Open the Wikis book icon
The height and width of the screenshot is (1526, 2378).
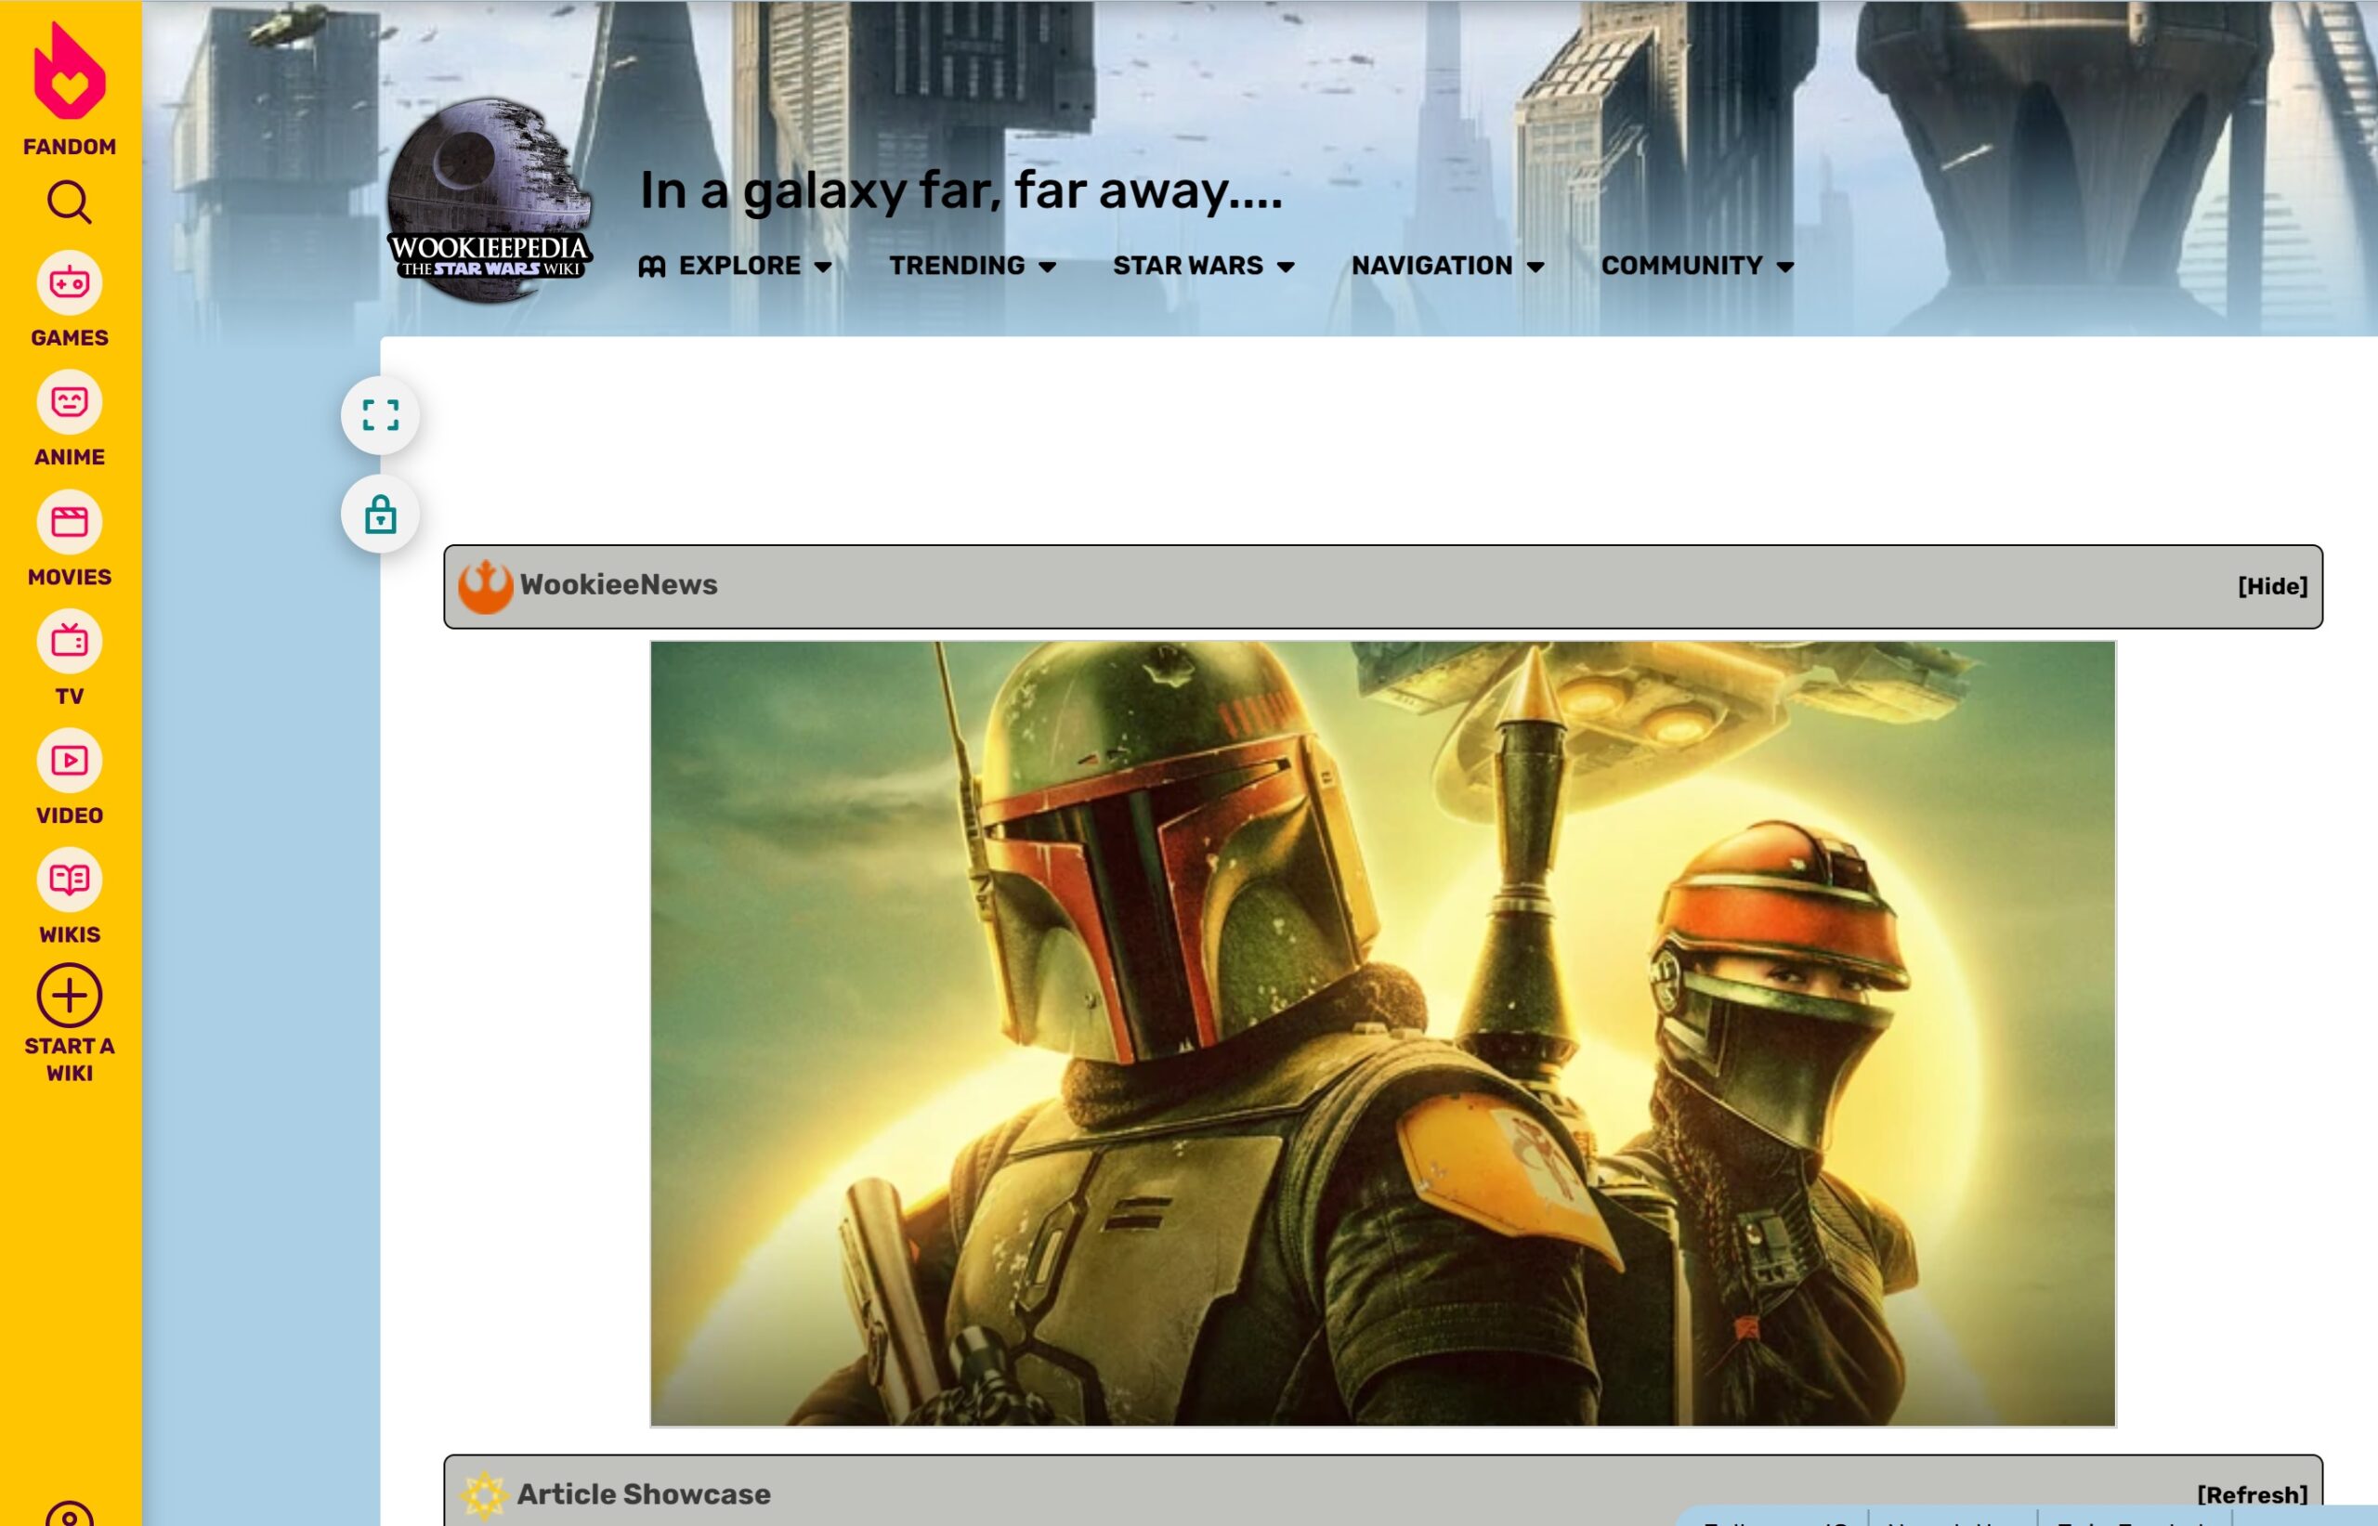(x=70, y=880)
